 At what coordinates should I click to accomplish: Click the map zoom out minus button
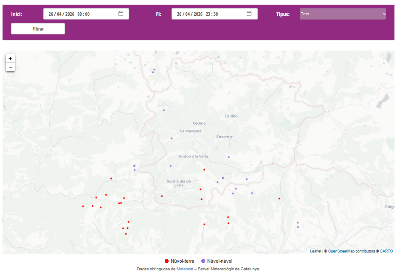[x=10, y=67]
